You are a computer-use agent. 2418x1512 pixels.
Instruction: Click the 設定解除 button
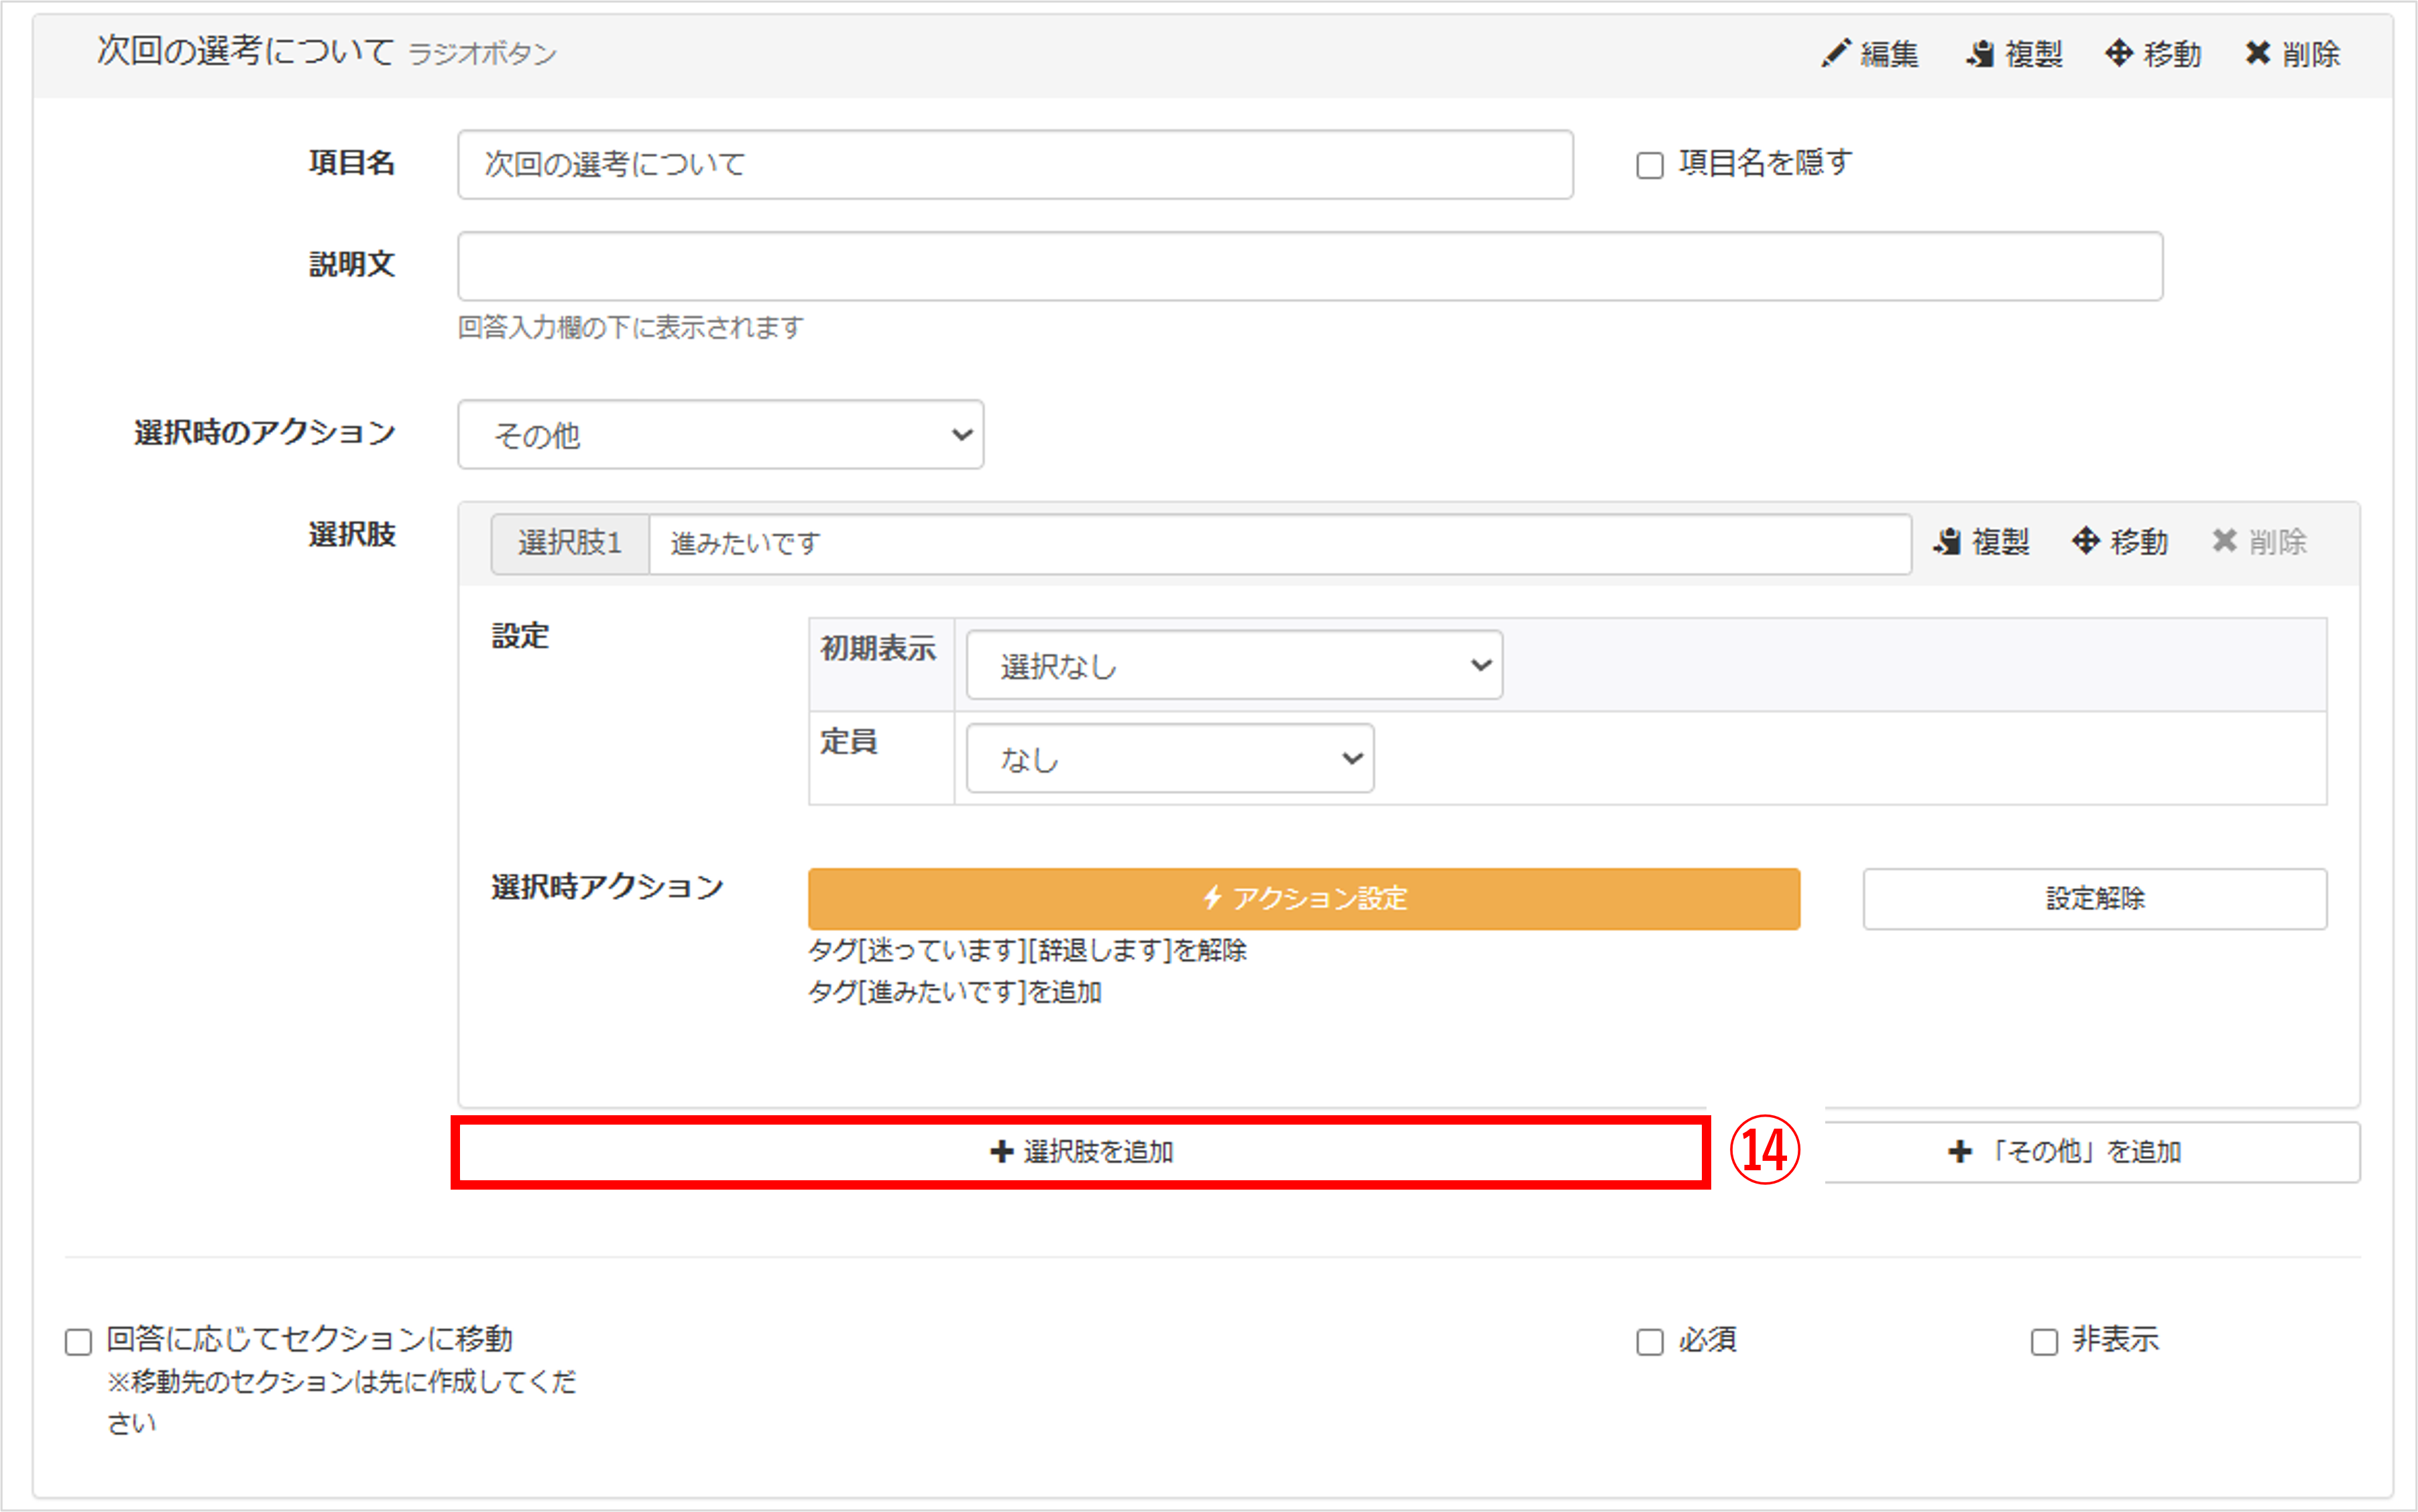click(x=2094, y=898)
